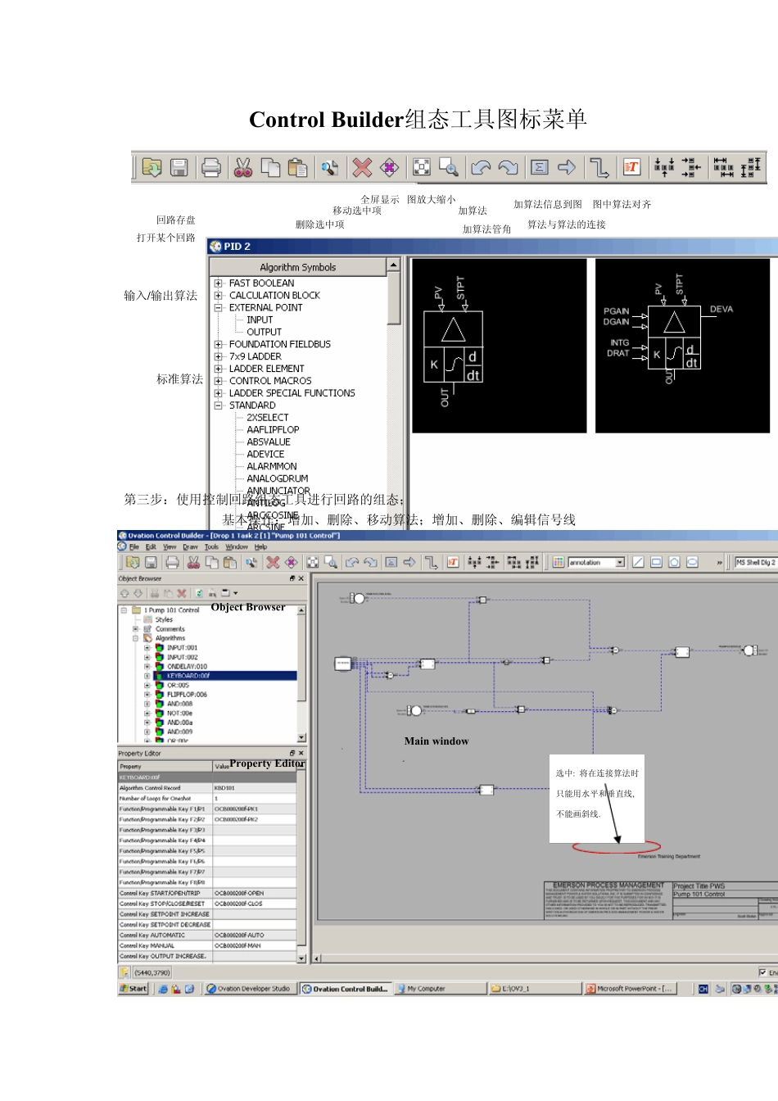Open the Draw menu
Image resolution: width=778 pixels, height=1101 pixels.
pos(190,547)
